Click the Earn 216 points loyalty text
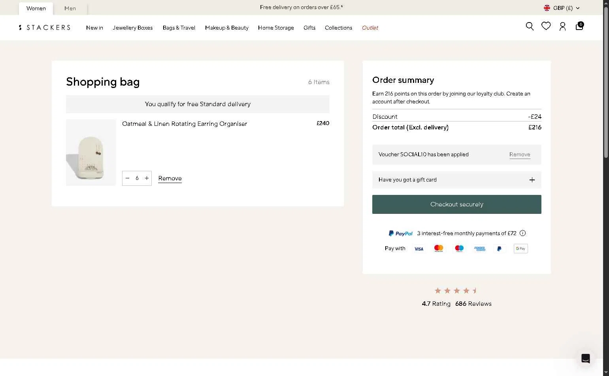609x376 pixels. click(x=451, y=97)
